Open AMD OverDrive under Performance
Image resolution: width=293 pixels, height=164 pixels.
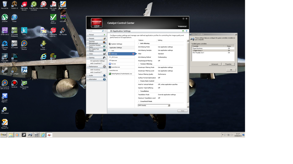(95, 70)
